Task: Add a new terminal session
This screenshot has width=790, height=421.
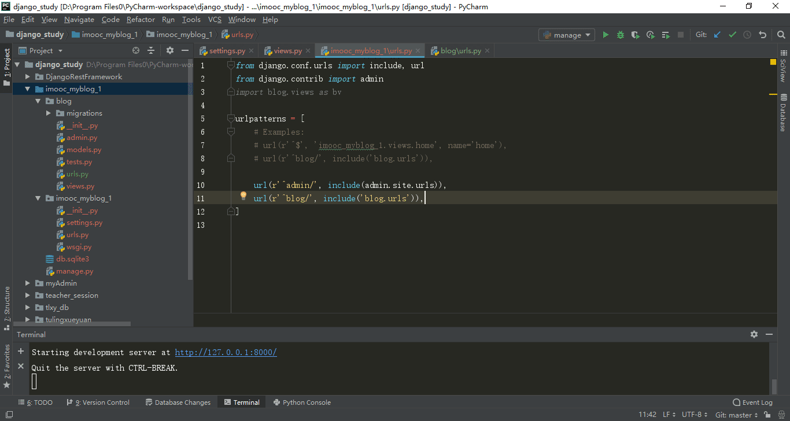Action: pyautogui.click(x=21, y=351)
